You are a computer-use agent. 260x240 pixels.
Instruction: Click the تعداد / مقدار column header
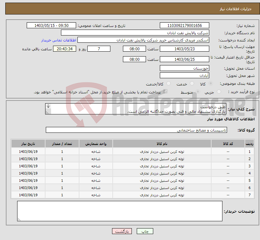[x=62, y=144]
